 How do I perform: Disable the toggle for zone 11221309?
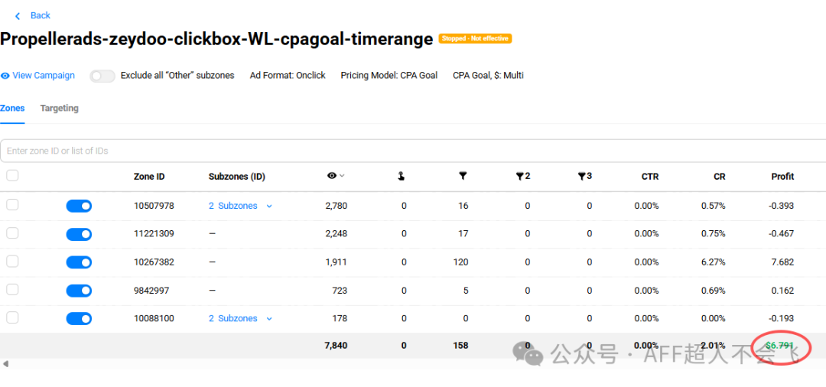[79, 234]
